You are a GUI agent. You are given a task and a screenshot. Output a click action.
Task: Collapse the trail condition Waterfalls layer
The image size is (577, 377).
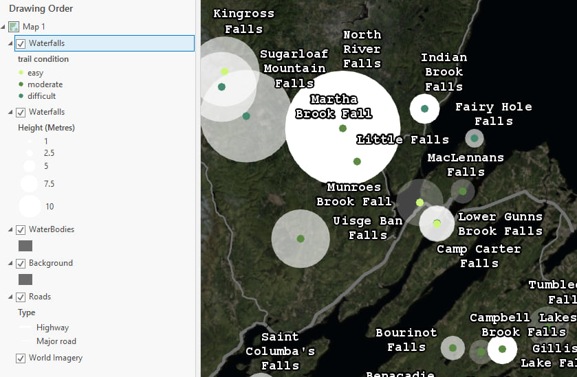click(10, 43)
